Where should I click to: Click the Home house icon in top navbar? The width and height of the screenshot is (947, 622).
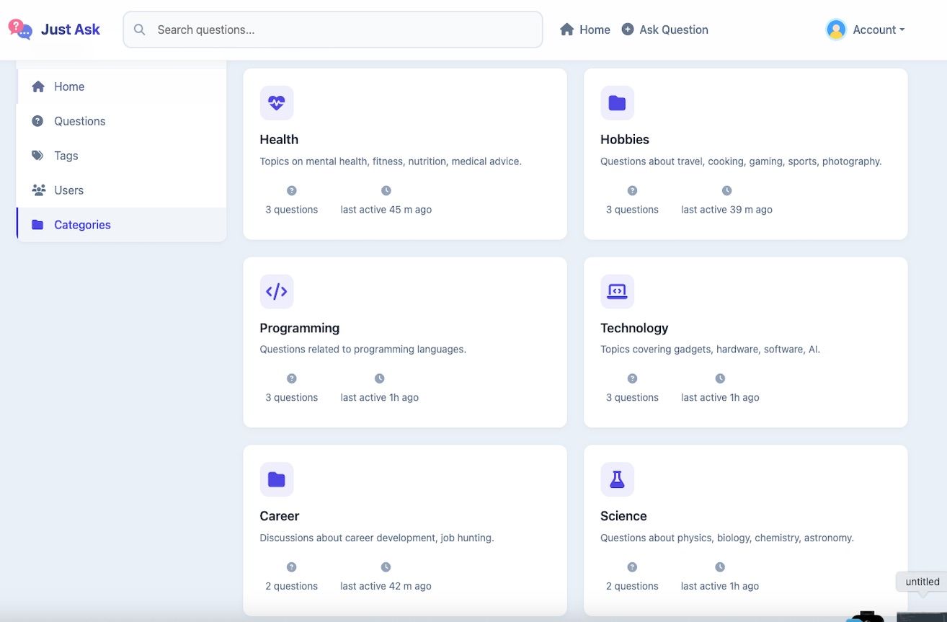coord(567,30)
